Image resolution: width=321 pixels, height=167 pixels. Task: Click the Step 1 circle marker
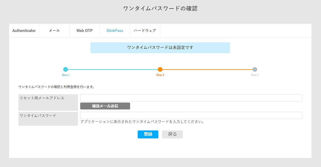pyautogui.click(x=66, y=69)
